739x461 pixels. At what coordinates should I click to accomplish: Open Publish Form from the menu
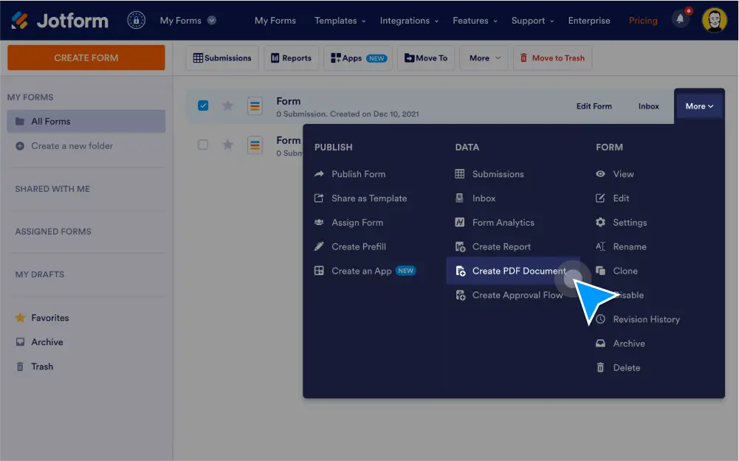coord(359,173)
